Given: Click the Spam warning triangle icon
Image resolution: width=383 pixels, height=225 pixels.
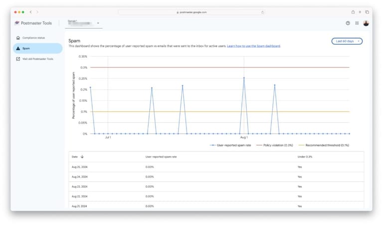Looking at the screenshot, I should pyautogui.click(x=18, y=48).
